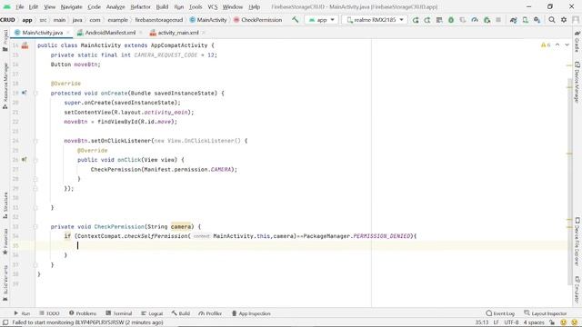Screen dimensions: 582x327
Task: Toggle the Gradle panel on right edge
Action: (x=577, y=42)
